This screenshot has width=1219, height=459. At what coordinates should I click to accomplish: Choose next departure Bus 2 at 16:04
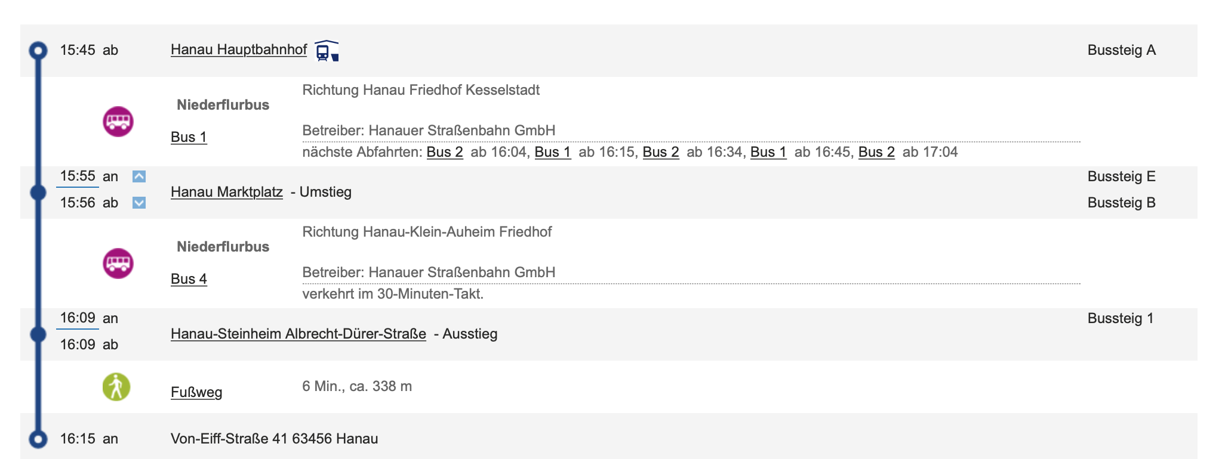click(445, 152)
